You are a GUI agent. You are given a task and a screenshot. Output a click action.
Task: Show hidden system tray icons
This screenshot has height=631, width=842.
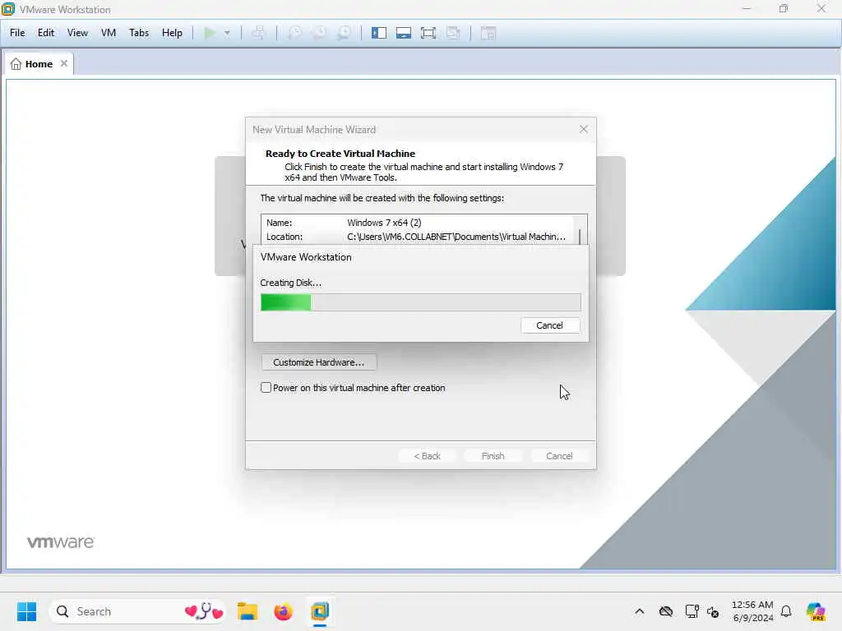(x=640, y=611)
